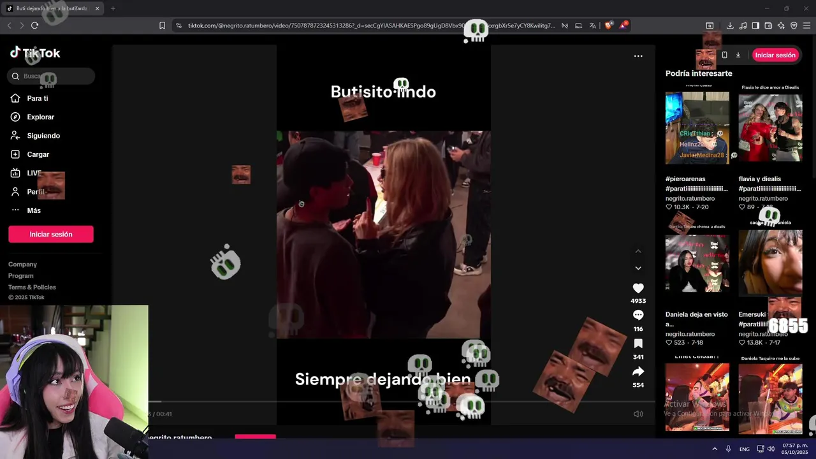The height and width of the screenshot is (459, 816).
Task: Open the video three-dots menu
Action: [x=638, y=55]
